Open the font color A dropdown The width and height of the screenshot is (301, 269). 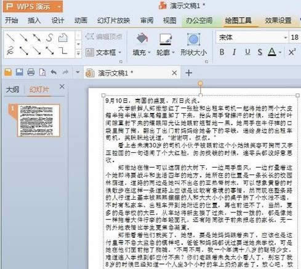point(280,53)
